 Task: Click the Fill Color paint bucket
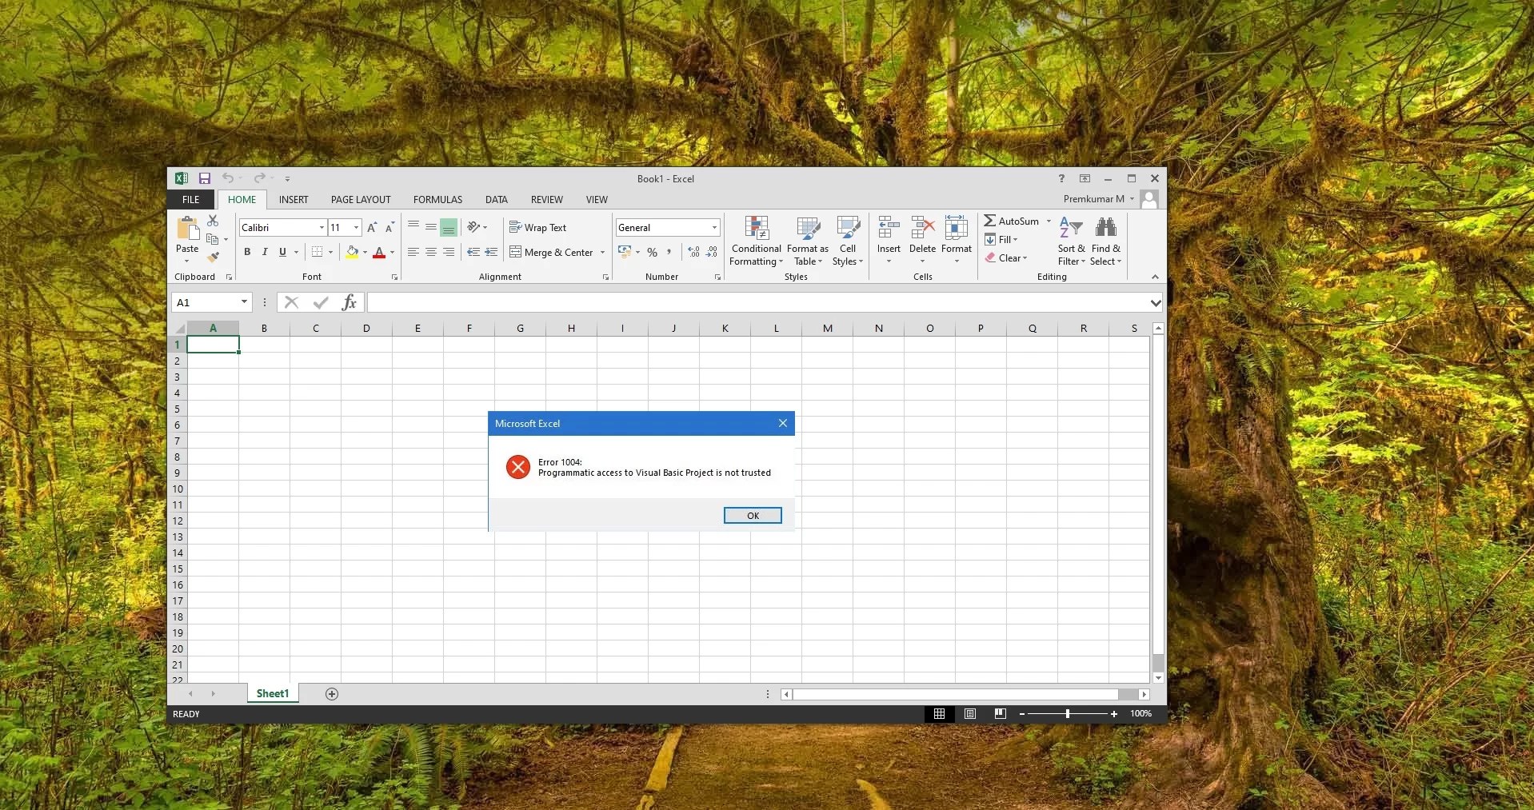click(351, 252)
